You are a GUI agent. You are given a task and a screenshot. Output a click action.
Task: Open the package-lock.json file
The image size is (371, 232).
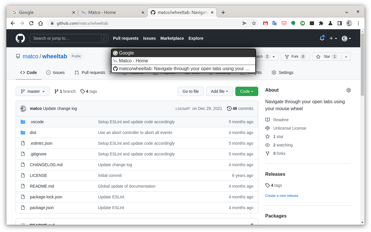(x=46, y=197)
